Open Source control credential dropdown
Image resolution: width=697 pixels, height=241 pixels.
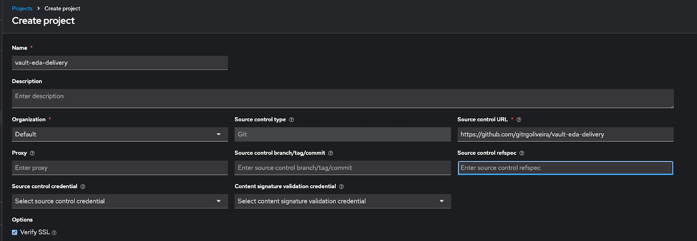coord(120,201)
